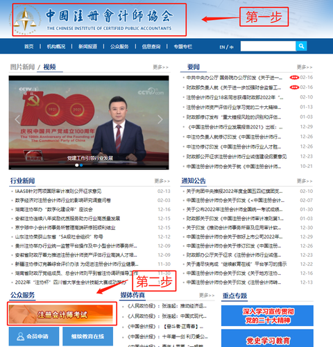Viewport: 333px width, 347px height.
Task: Open 《中国注册会计师行业发展报告2021》出版 article
Action: (234, 127)
